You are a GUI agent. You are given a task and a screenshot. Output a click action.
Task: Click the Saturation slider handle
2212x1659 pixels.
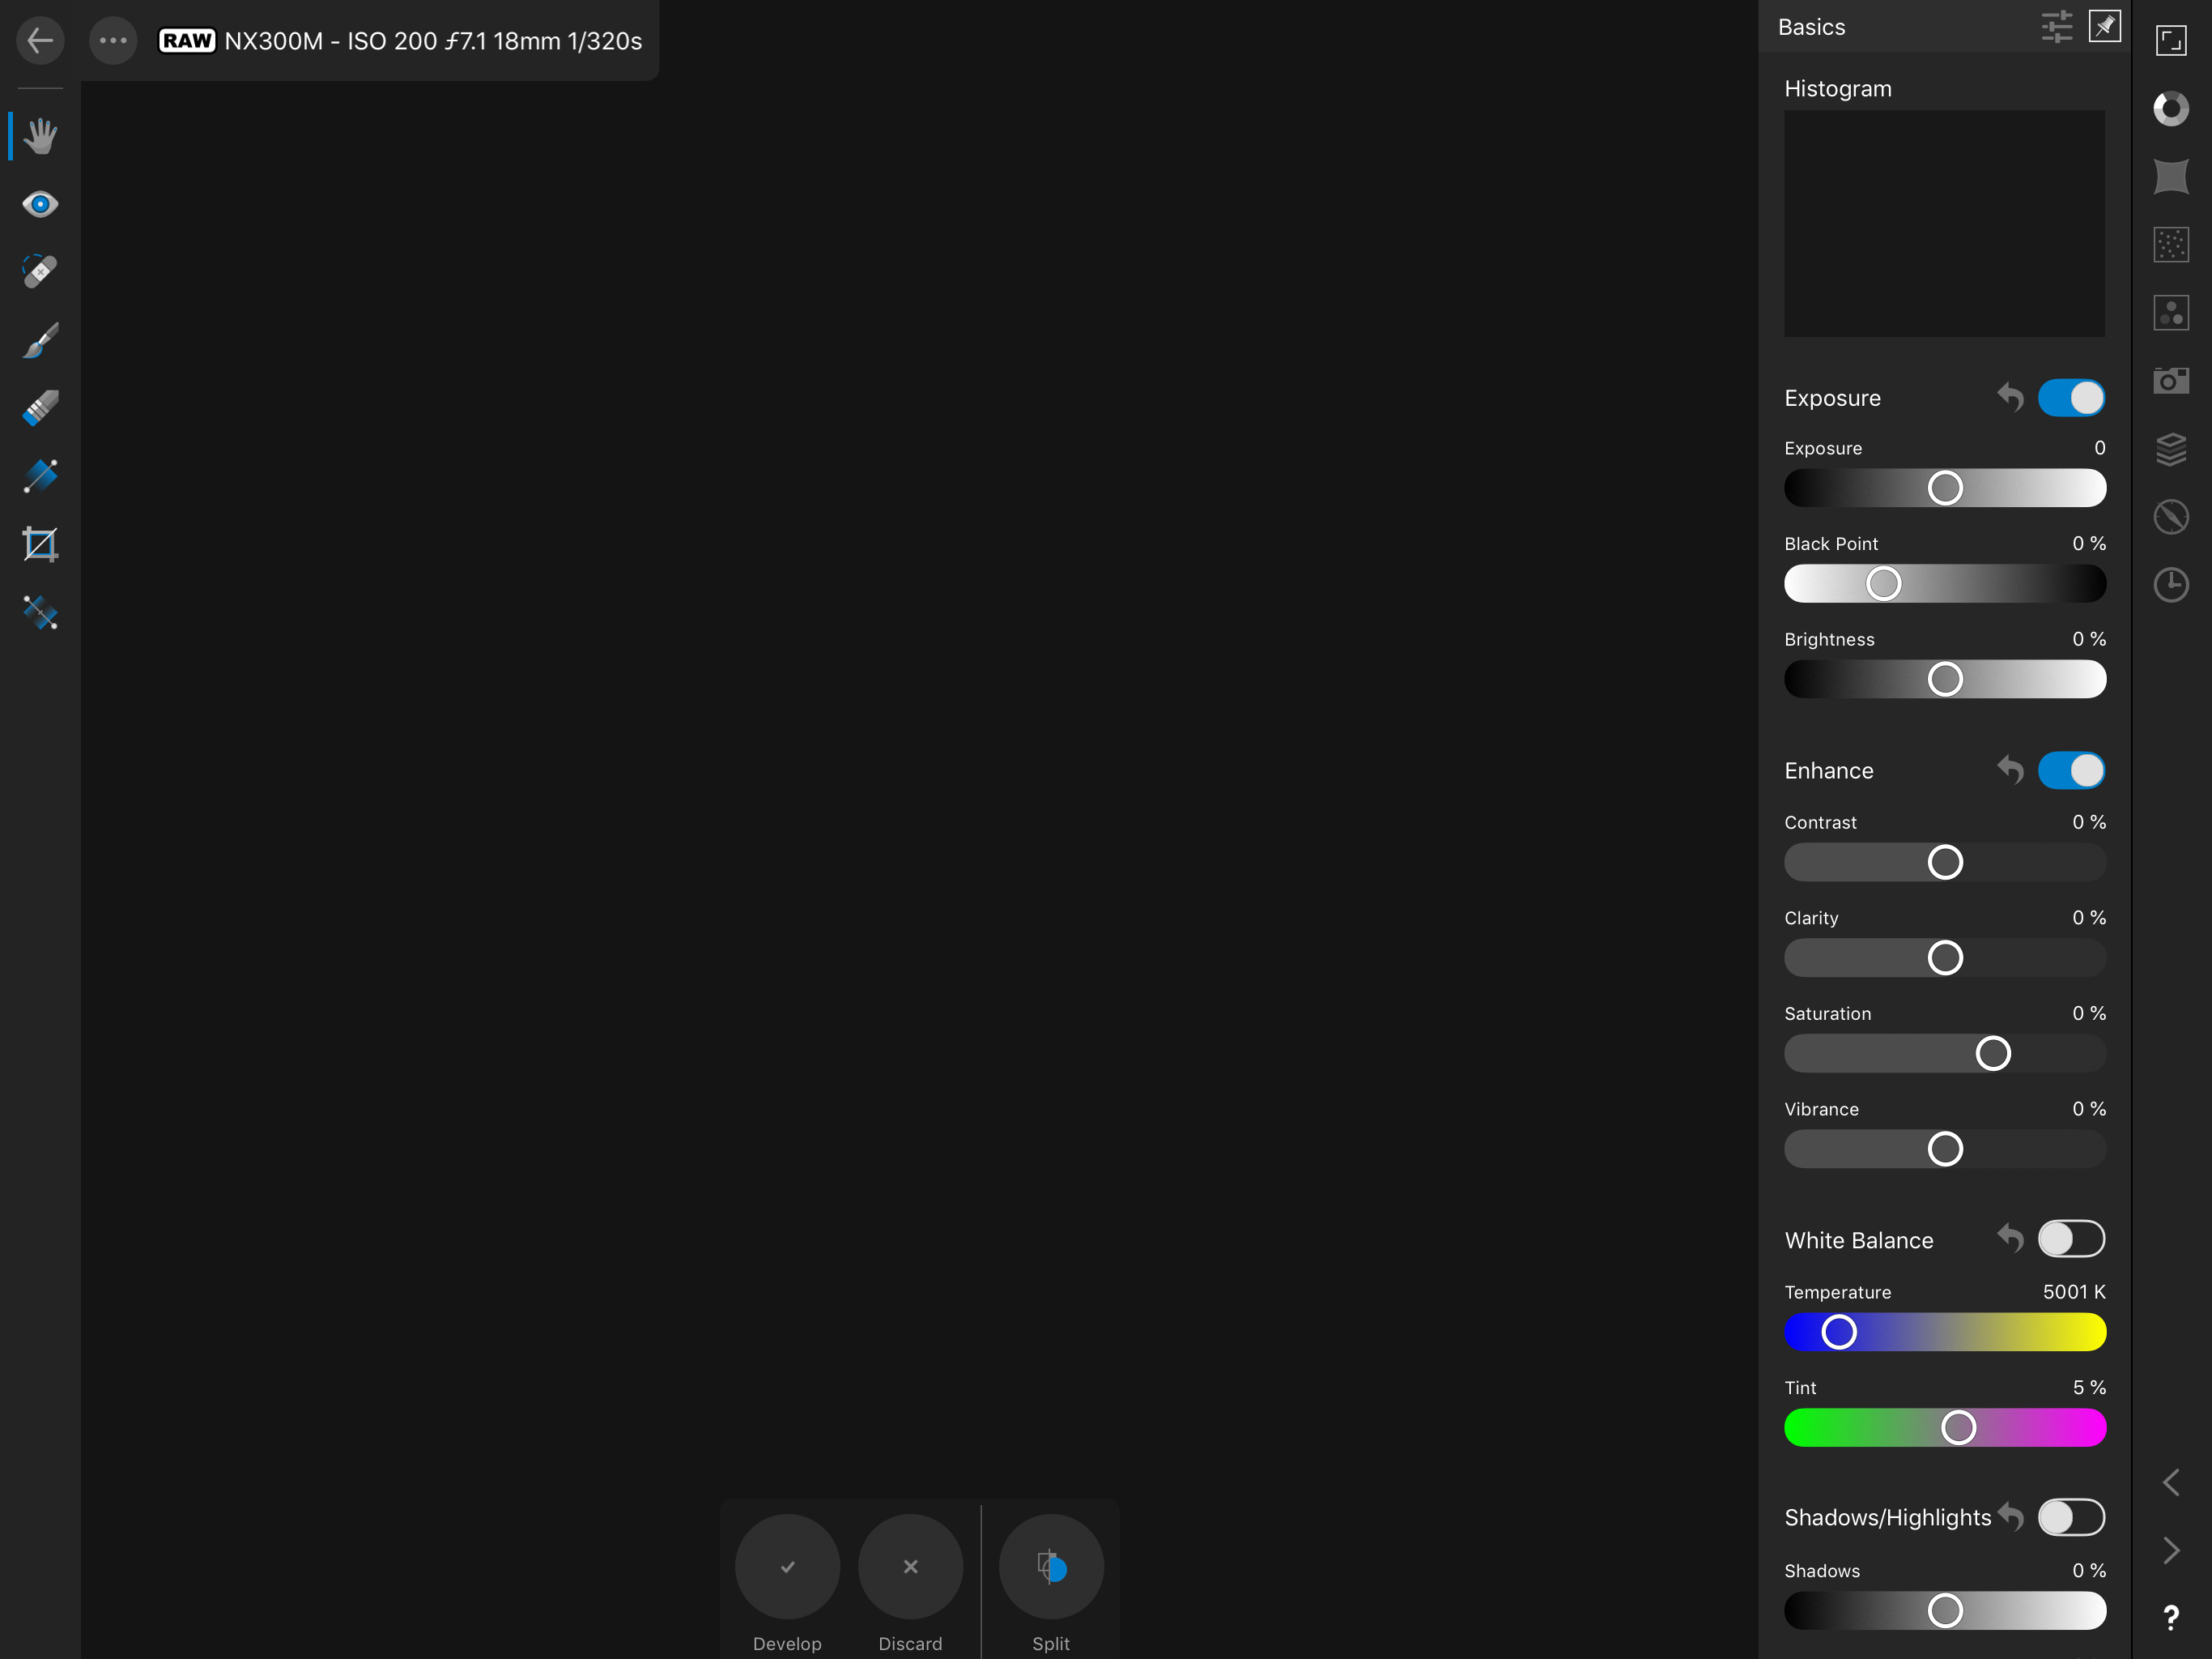click(x=1993, y=1054)
